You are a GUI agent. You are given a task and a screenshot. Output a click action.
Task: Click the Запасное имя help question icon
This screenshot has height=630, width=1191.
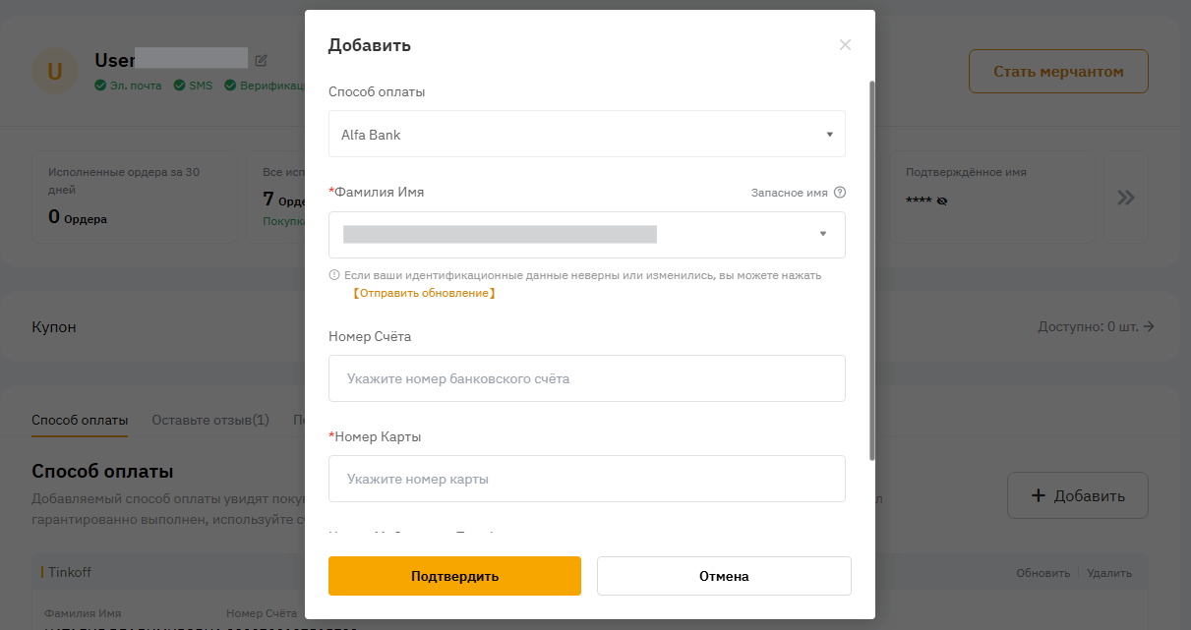pyautogui.click(x=840, y=193)
